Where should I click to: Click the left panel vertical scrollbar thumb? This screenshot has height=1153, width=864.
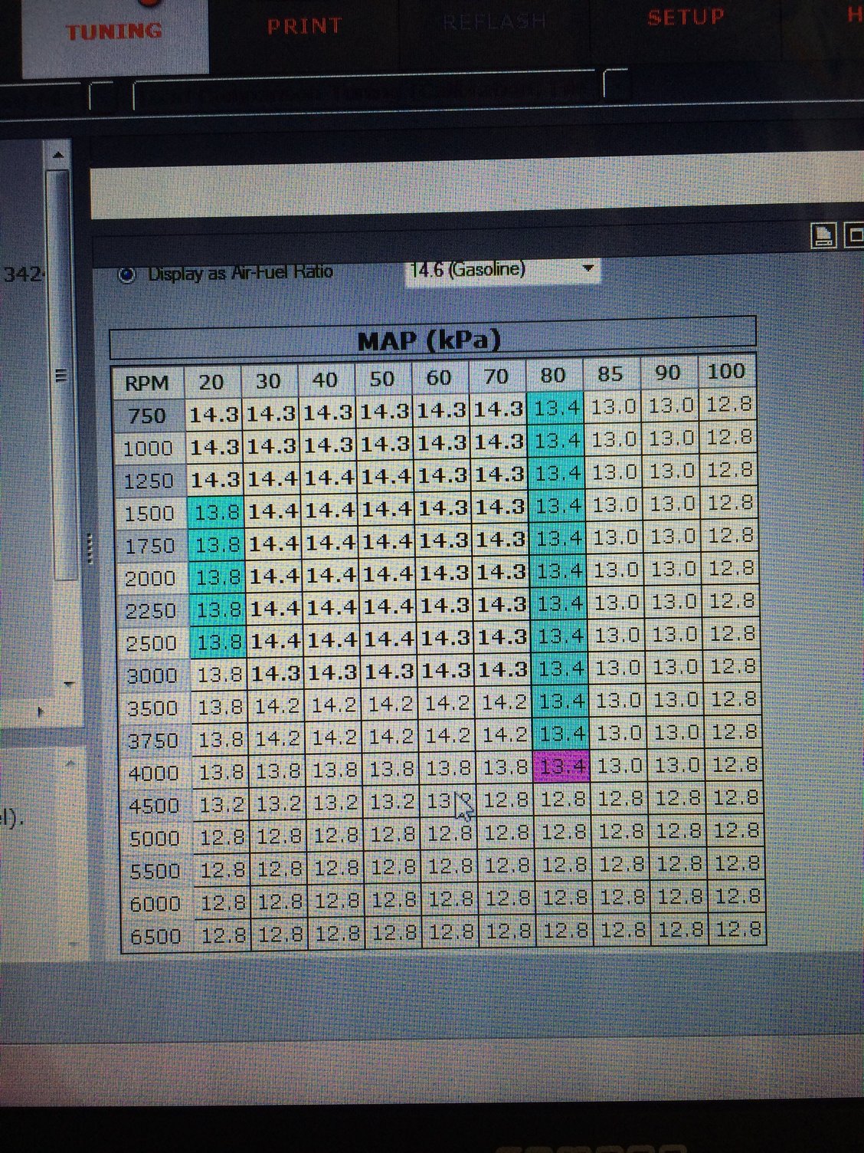(58, 376)
